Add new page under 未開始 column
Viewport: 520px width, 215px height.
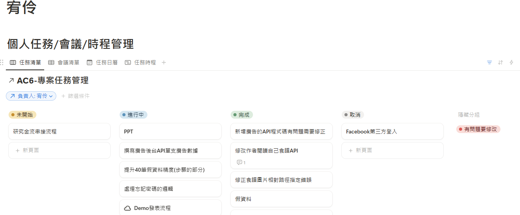pos(59,150)
